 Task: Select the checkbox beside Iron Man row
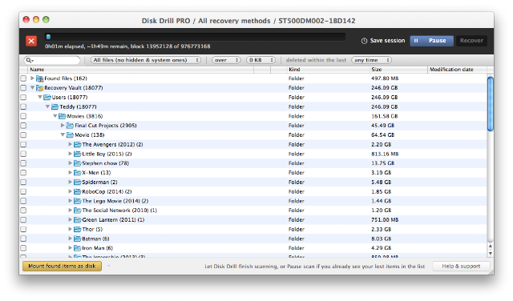tap(23, 248)
